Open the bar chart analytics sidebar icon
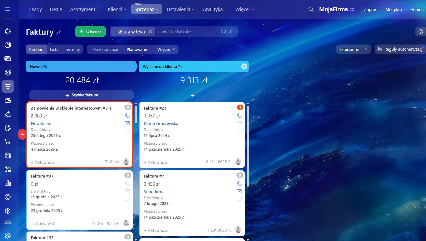Viewport: 426px width, 241px height. click(8, 183)
